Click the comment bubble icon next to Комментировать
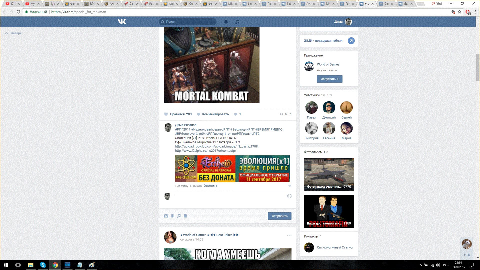Viewport: 480px width, 270px height. pos(198,114)
